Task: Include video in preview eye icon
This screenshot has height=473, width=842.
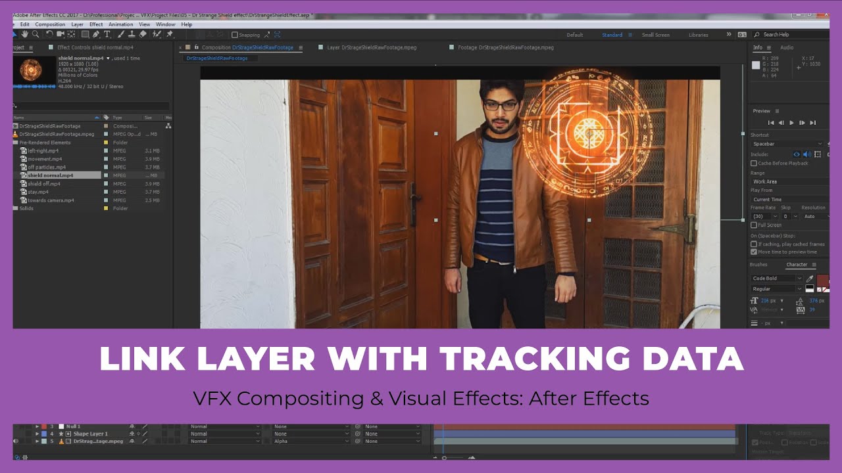Action: (797, 154)
